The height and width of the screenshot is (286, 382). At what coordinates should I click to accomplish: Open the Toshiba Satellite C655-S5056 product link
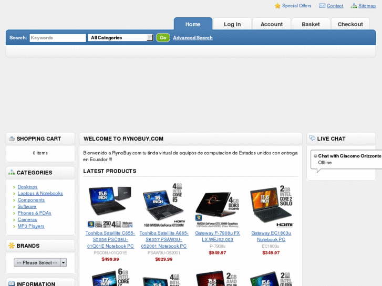pyautogui.click(x=110, y=239)
